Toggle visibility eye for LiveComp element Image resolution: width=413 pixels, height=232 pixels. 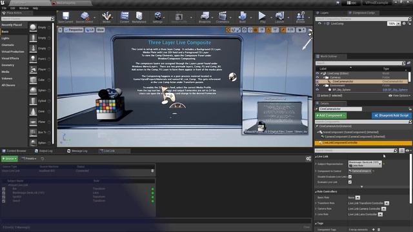click(x=319, y=24)
